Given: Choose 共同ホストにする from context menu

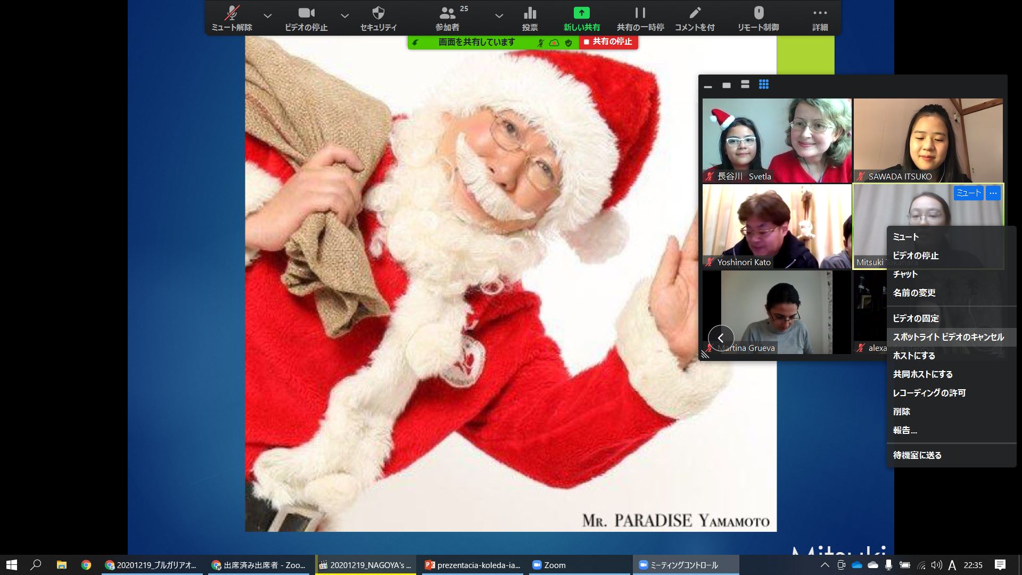Looking at the screenshot, I should pos(922,374).
